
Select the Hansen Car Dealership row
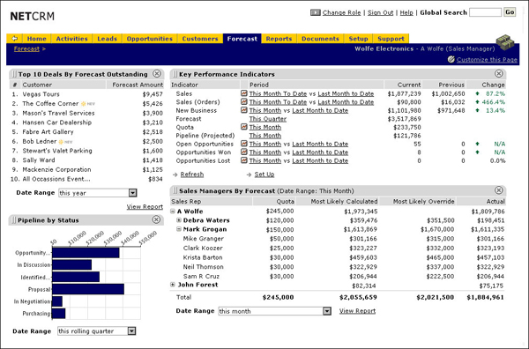point(87,123)
